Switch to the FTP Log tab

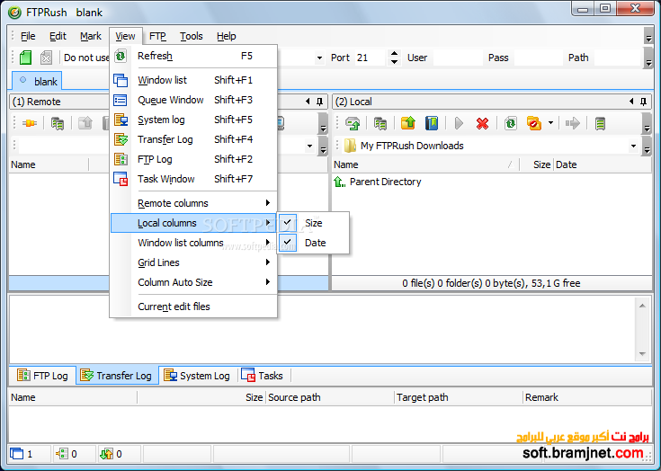tap(42, 376)
